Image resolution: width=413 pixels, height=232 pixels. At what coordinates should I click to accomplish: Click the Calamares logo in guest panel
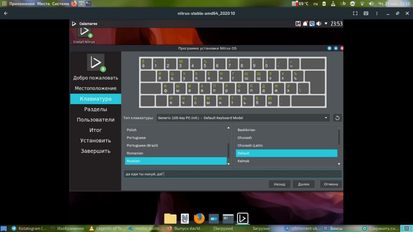pyautogui.click(x=74, y=24)
